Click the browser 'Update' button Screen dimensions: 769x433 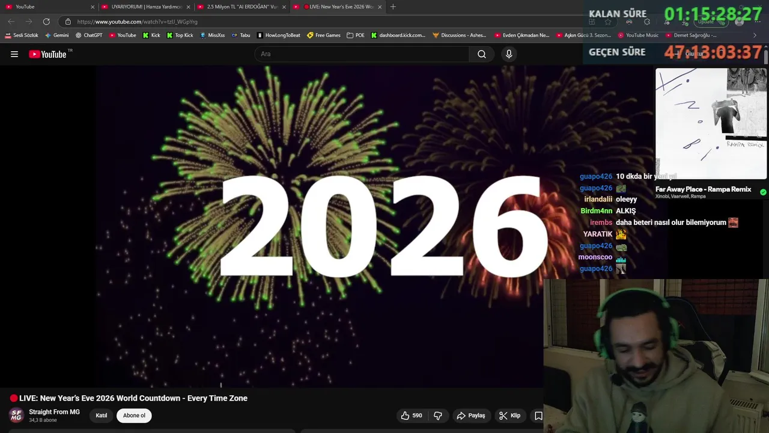(x=711, y=22)
